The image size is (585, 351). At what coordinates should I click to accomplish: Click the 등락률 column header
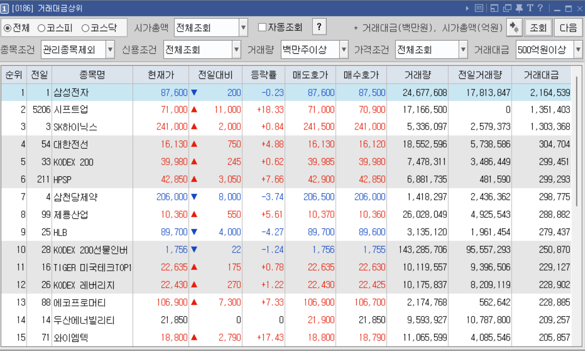point(263,75)
